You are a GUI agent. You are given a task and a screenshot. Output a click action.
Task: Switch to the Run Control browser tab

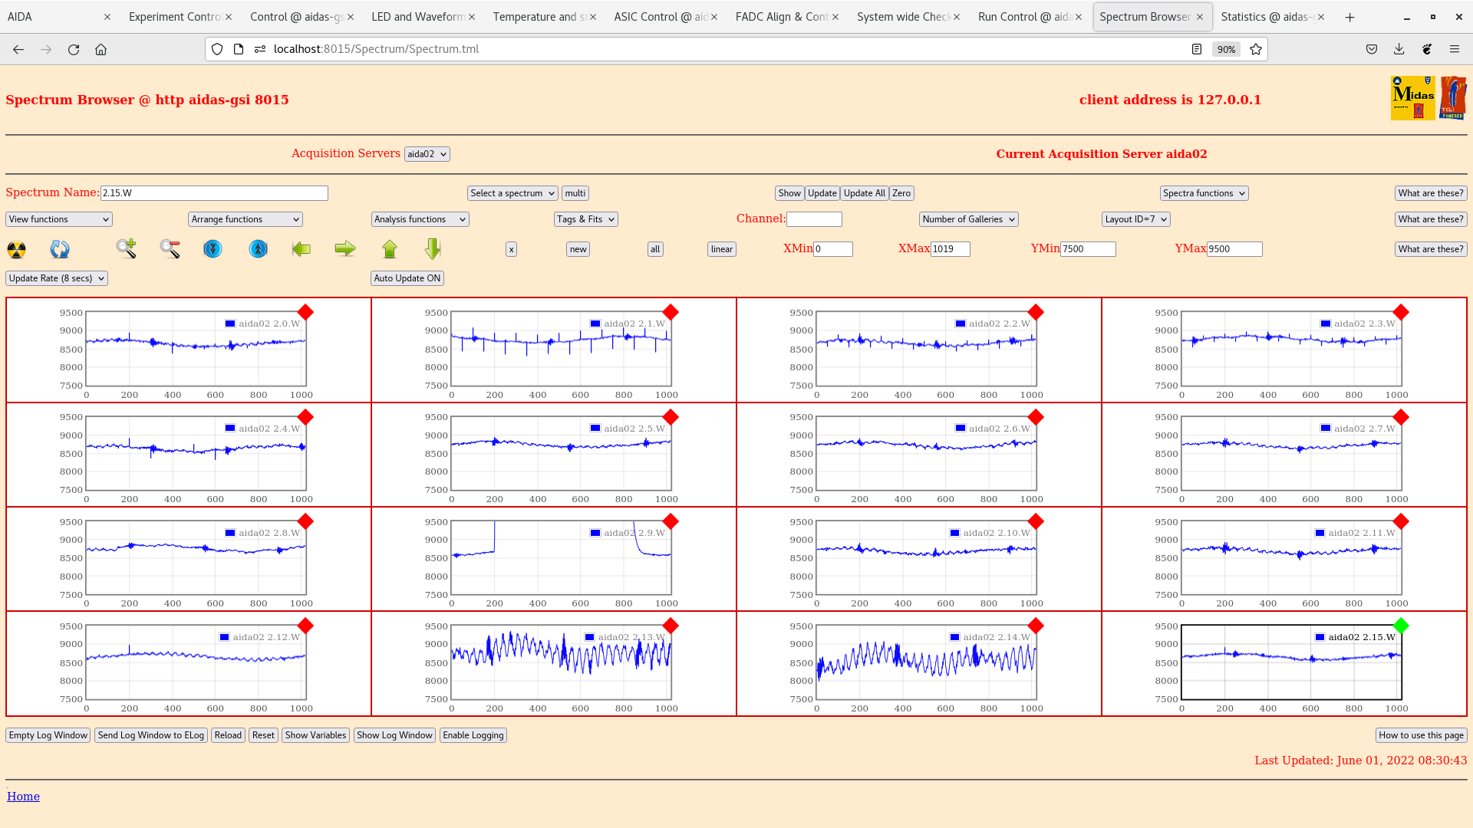[x=1024, y=17]
